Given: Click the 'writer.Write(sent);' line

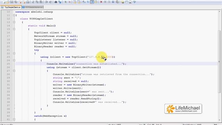Looking at the screenshot, I should tap(68, 88).
